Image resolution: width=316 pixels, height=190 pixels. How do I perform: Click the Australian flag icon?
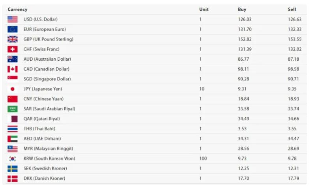[12, 59]
